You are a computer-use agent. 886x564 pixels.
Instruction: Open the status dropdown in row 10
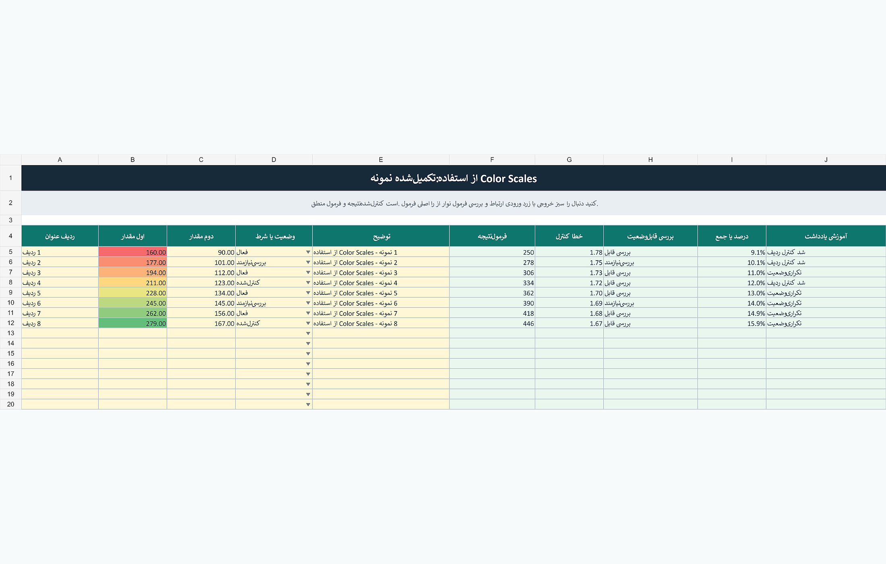click(x=308, y=303)
